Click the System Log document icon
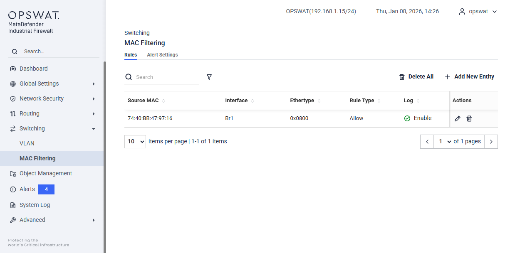 13,205
